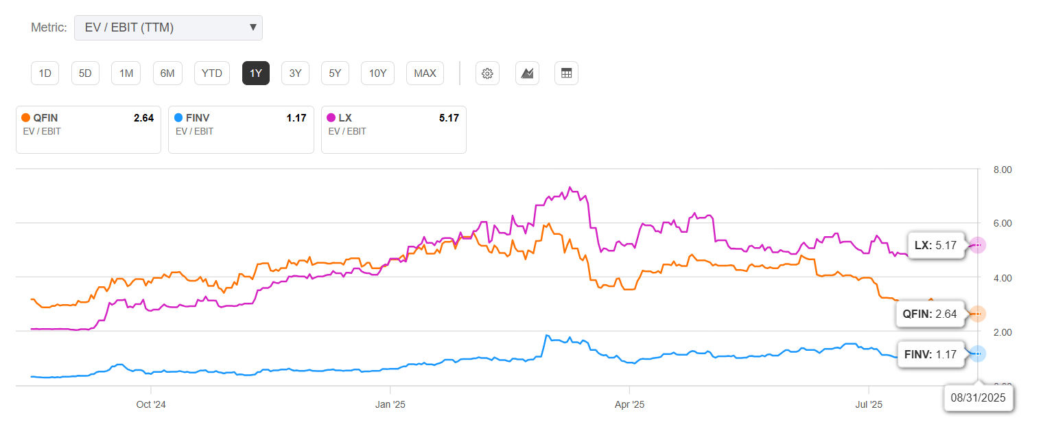The width and height of the screenshot is (1054, 427).
Task: Select the 5Y time range
Action: click(x=335, y=73)
